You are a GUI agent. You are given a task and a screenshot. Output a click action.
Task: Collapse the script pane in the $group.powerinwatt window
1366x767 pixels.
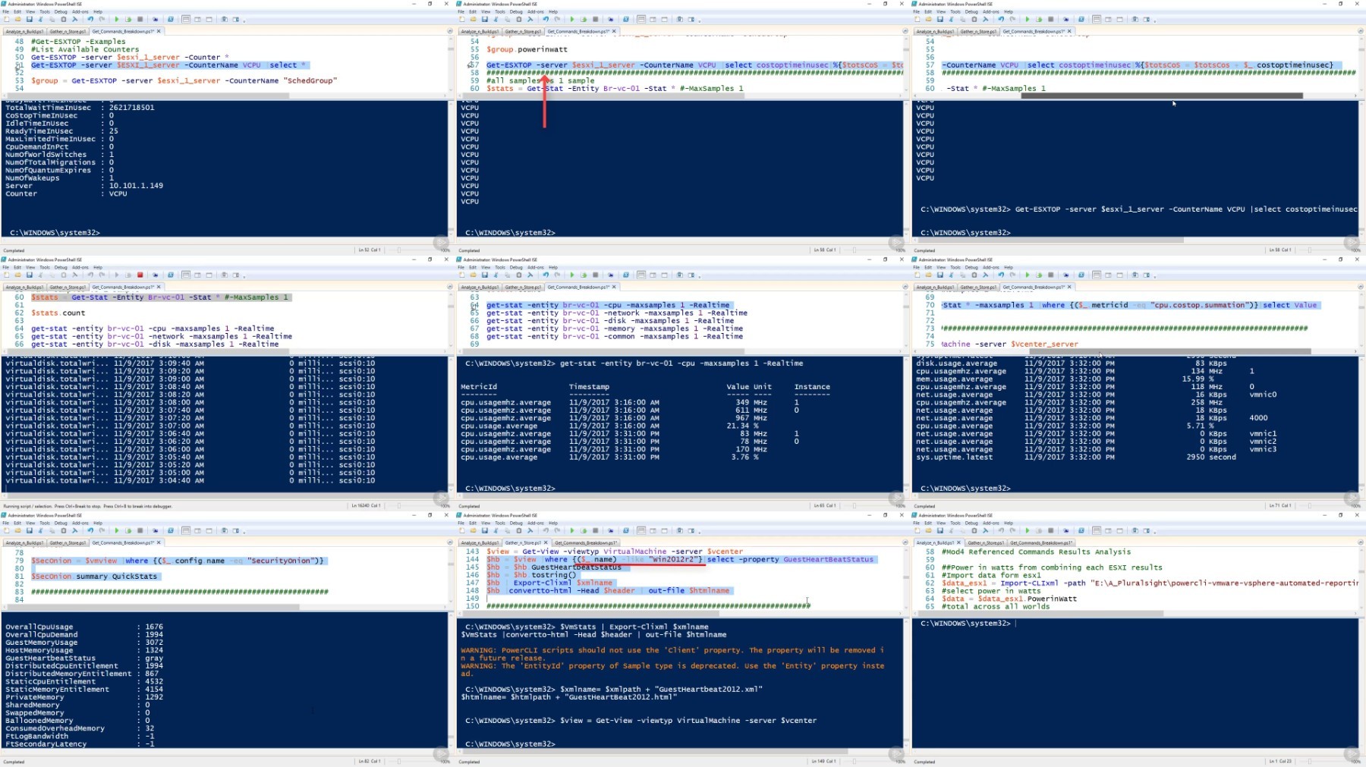coord(905,32)
